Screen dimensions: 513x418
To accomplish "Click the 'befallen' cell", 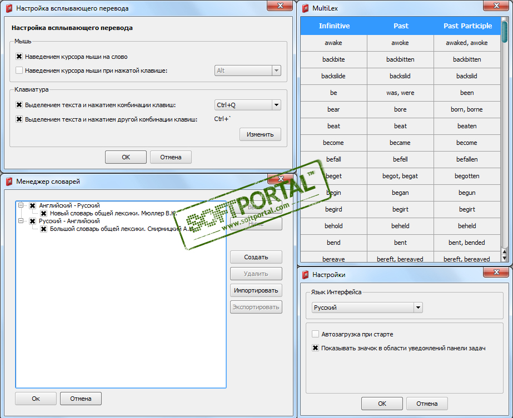I will [x=467, y=159].
